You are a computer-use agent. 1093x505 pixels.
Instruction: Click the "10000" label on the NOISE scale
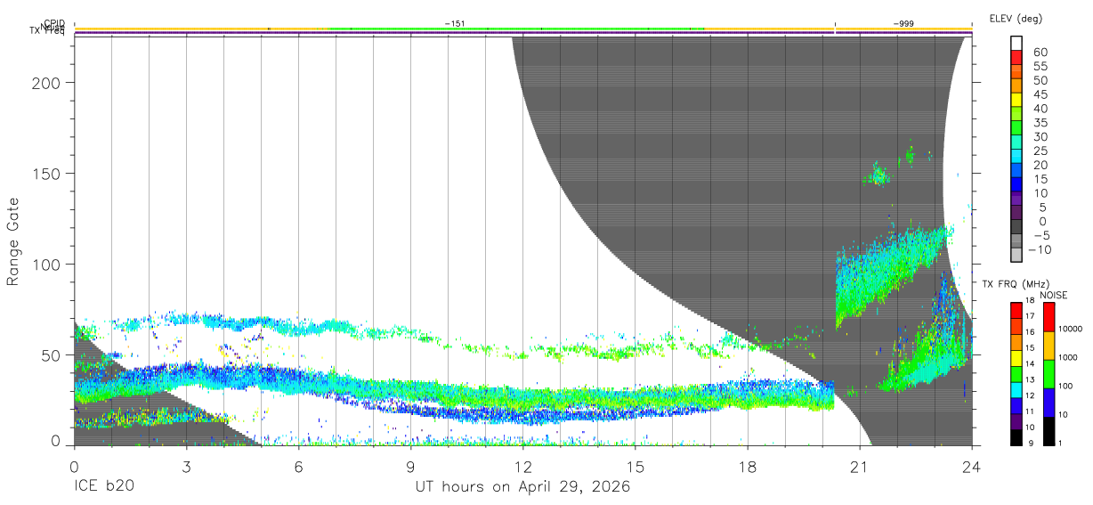click(x=1071, y=330)
